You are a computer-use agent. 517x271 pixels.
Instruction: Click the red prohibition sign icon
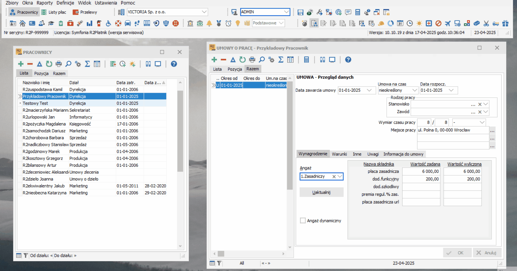[x=438, y=23]
